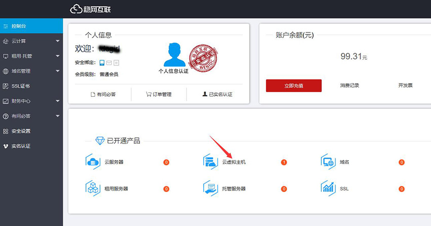The width and height of the screenshot is (431, 226).
Task: Expand the 云计算 menu arrow
Action: [x=57, y=41]
